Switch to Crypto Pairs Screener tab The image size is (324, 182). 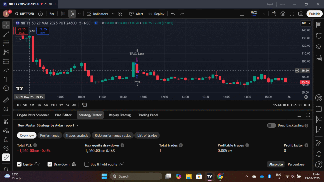(x=33, y=115)
